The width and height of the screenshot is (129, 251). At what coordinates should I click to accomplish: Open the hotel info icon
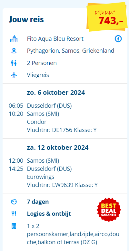tap(118, 39)
